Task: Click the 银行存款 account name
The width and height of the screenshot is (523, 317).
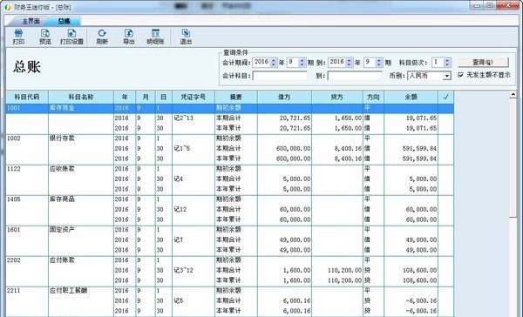Action: 62,138
